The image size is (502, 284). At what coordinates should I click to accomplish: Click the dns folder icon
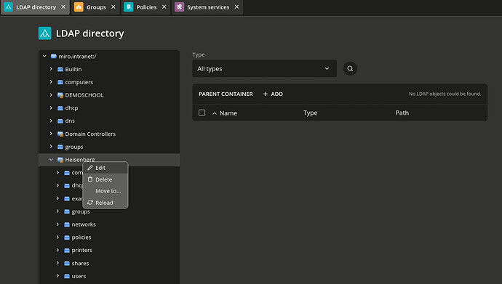(x=60, y=121)
